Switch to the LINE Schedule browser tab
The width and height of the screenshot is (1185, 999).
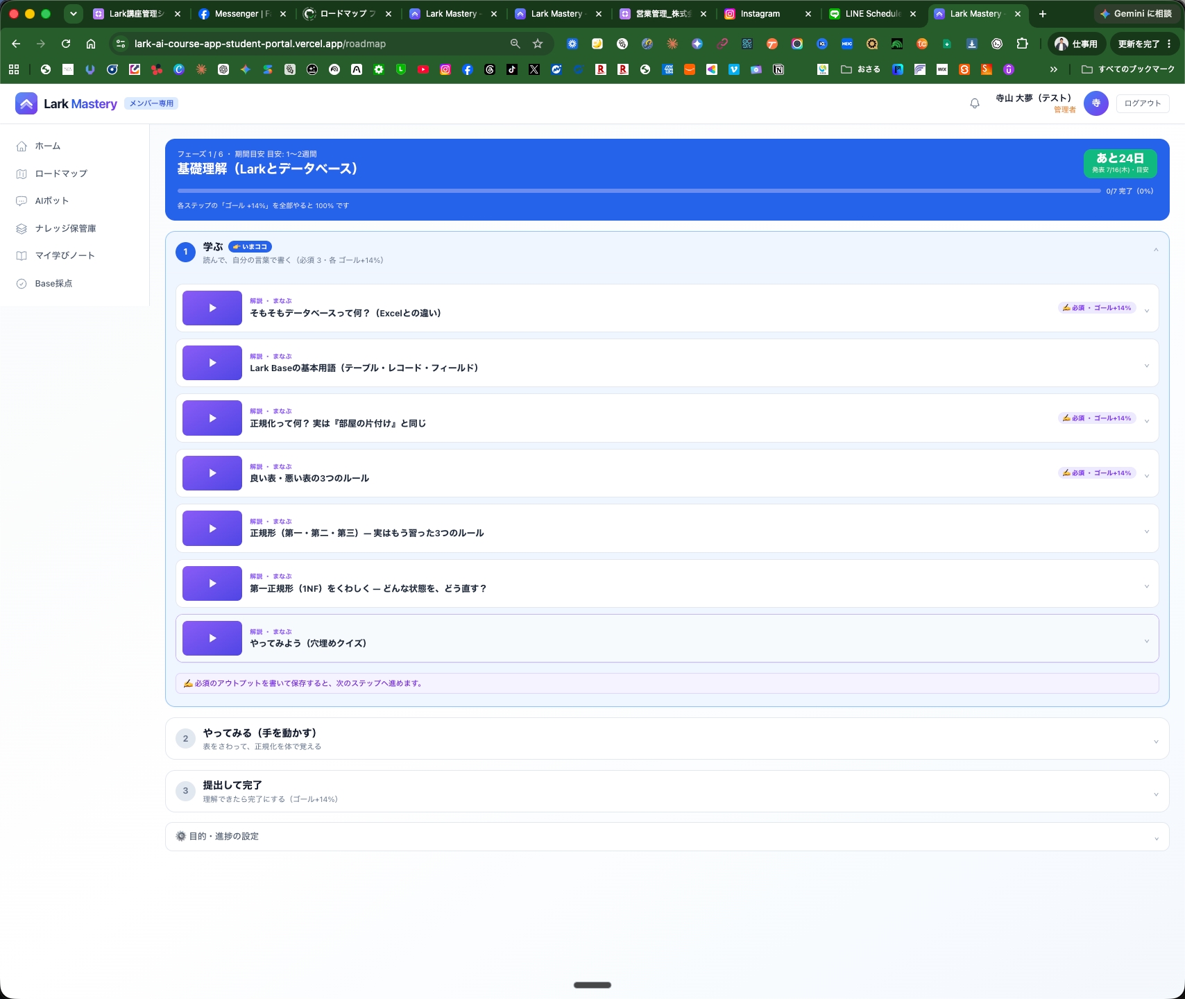[873, 14]
